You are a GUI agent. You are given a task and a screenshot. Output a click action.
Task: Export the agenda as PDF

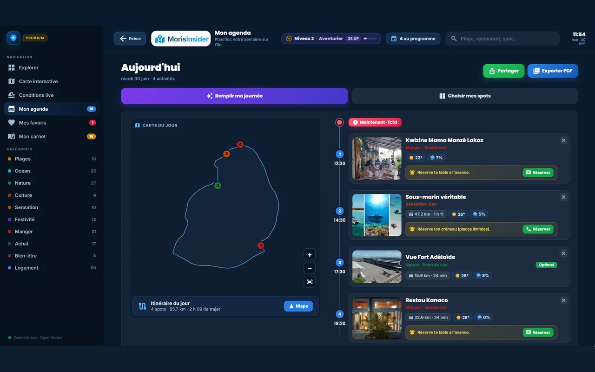[553, 71]
